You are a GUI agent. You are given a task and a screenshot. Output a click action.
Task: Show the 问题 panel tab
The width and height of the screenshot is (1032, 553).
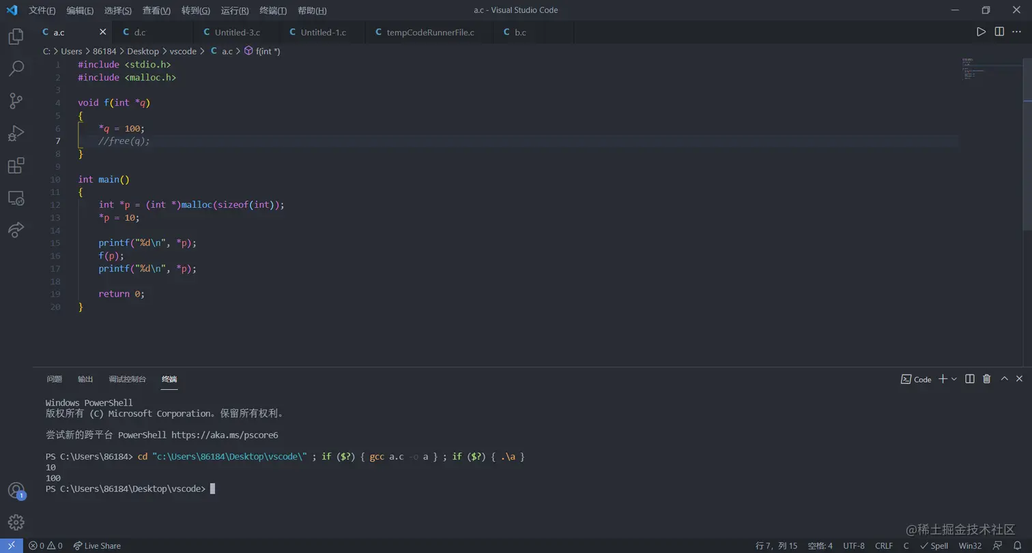(x=55, y=379)
